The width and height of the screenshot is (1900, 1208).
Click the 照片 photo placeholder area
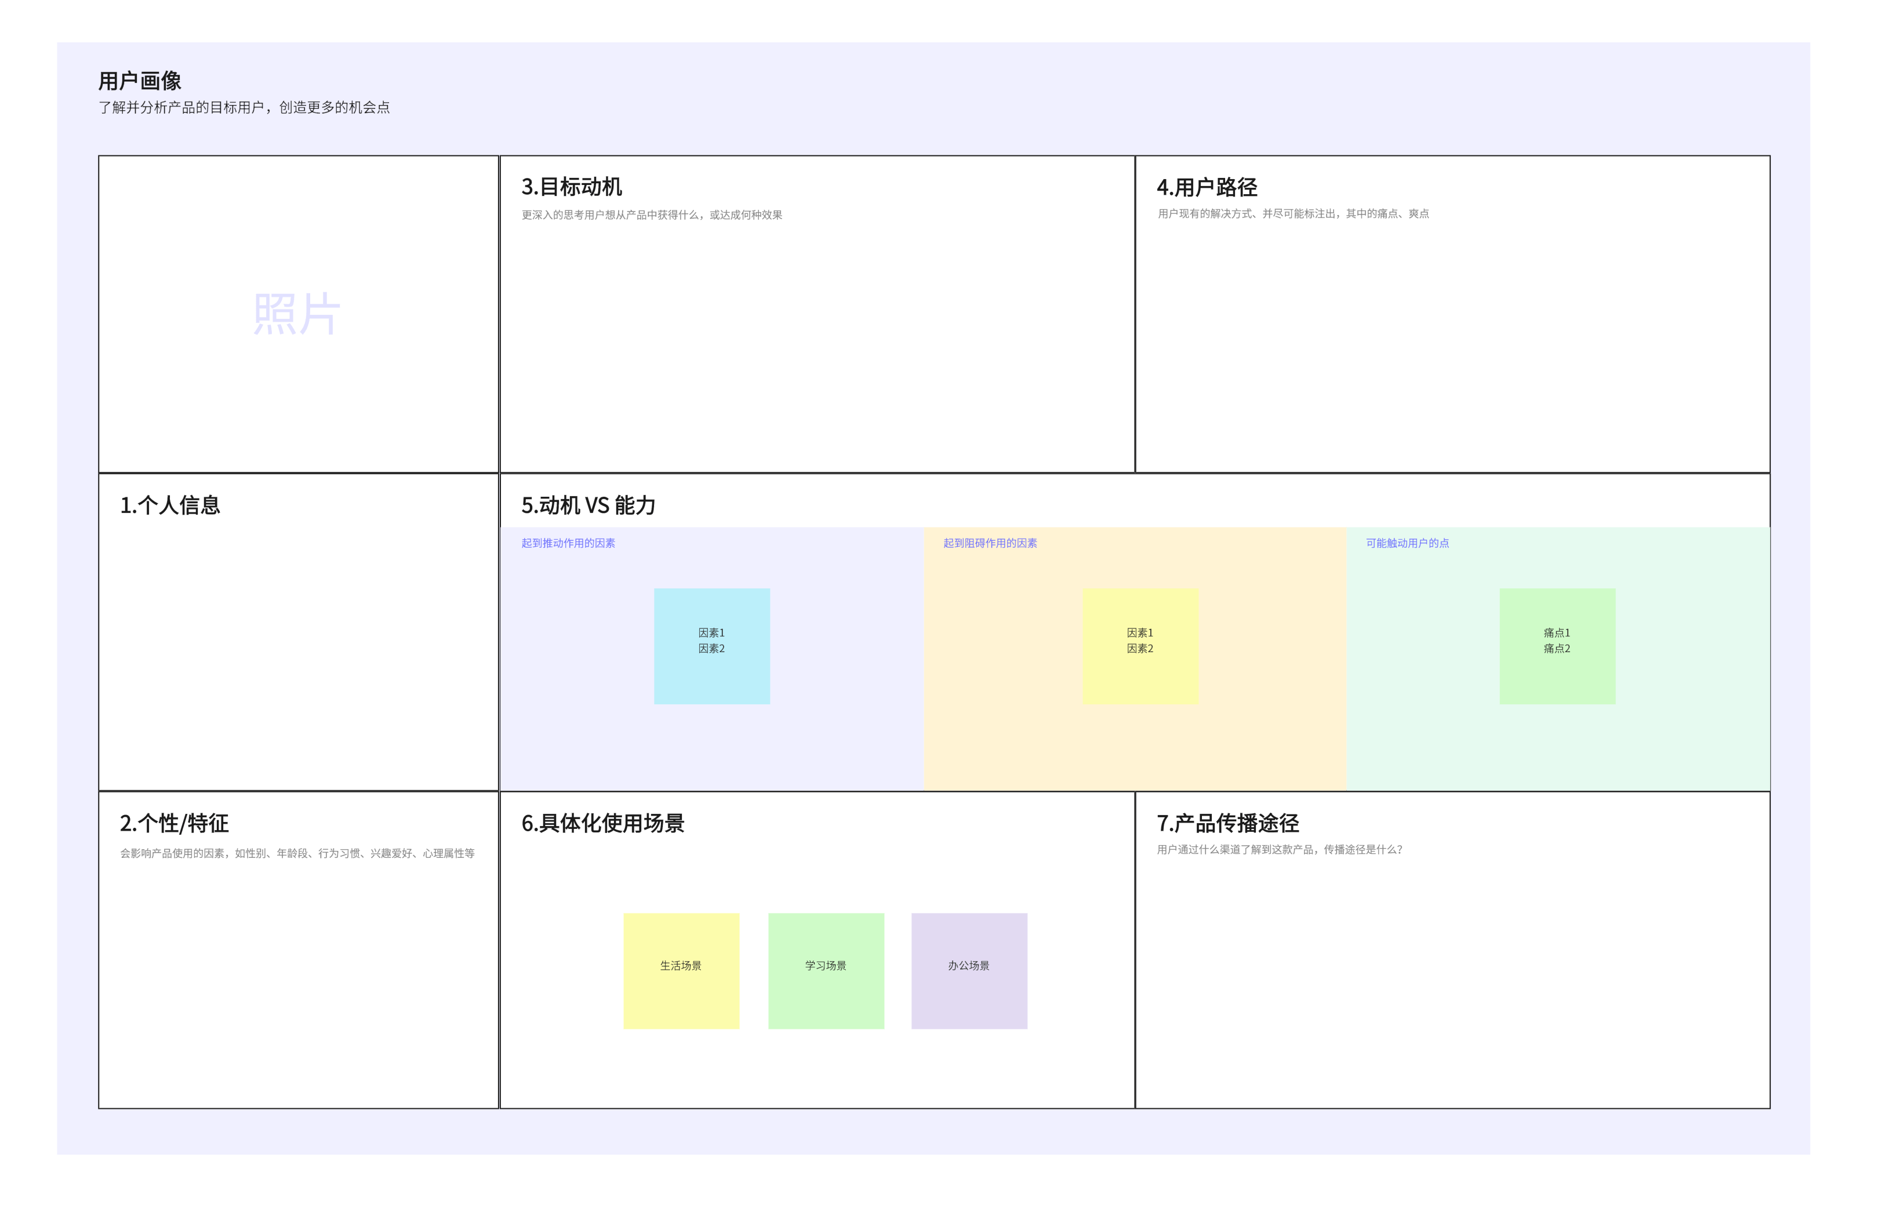click(296, 311)
